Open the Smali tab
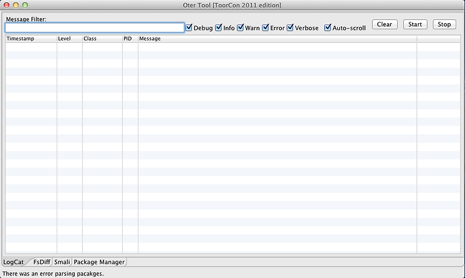This screenshot has width=465, height=278. point(62,262)
